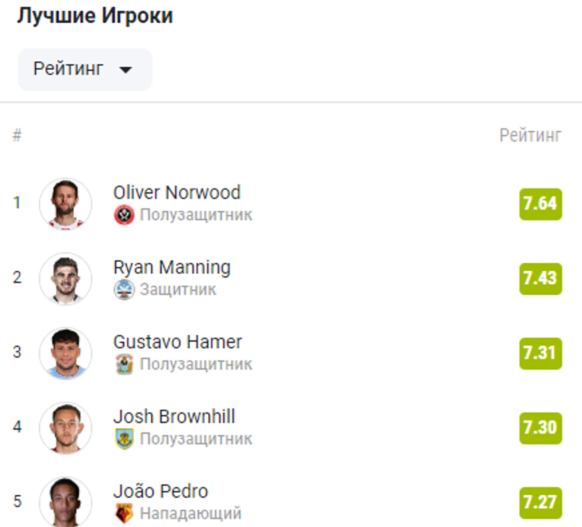This screenshot has height=527, width=582.
Task: Click the 7.43 rating badge
Action: 541,278
